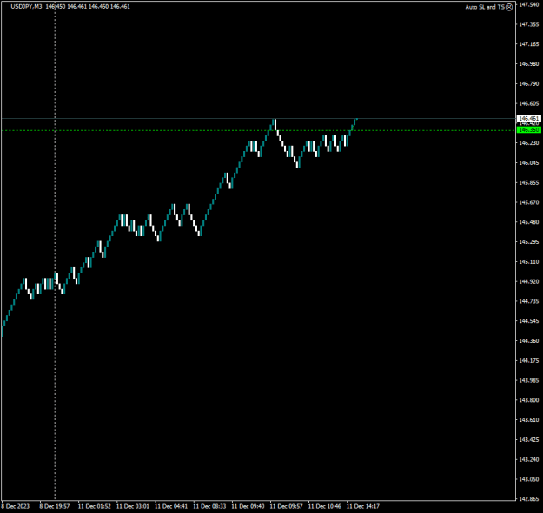
Task: Click the 143.800 price axis label
Action: coord(529,400)
